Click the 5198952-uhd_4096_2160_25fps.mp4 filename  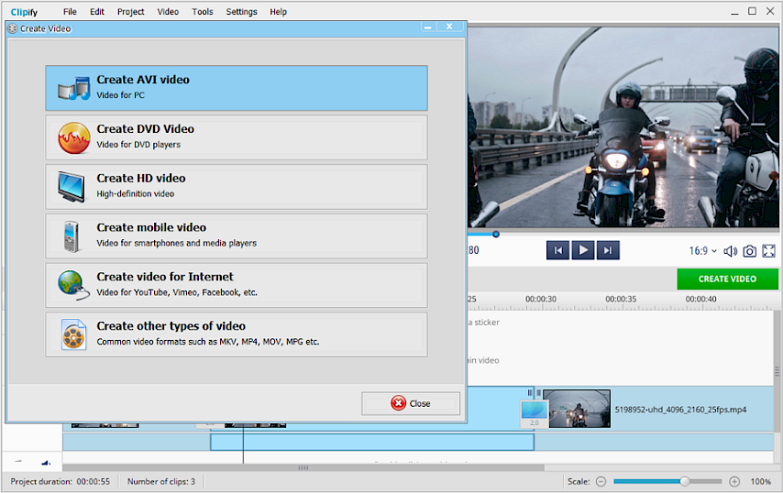pos(680,410)
